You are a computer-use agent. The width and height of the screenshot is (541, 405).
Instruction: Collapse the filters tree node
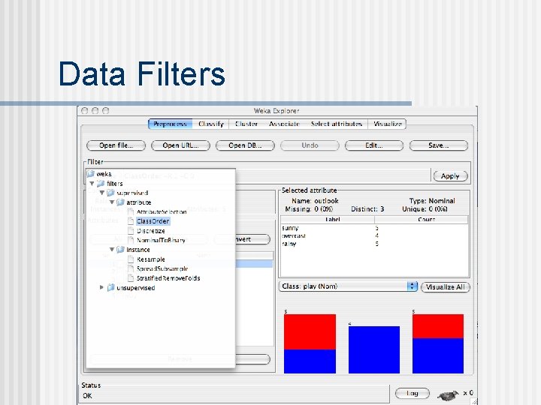(92, 184)
